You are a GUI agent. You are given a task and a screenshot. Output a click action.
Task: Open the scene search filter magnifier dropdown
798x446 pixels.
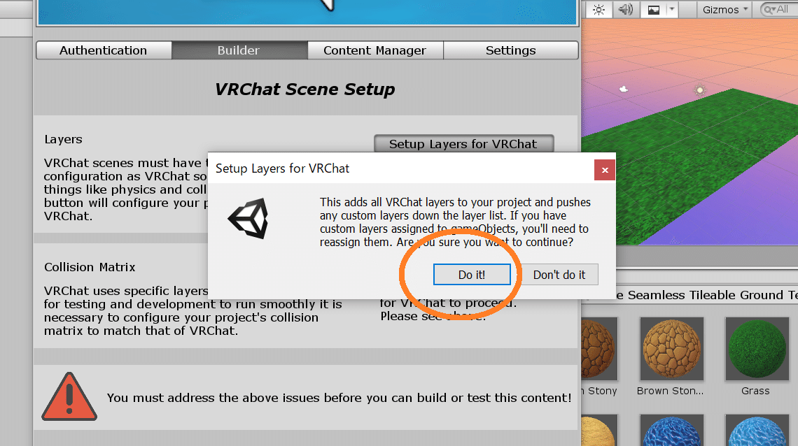[x=769, y=10]
